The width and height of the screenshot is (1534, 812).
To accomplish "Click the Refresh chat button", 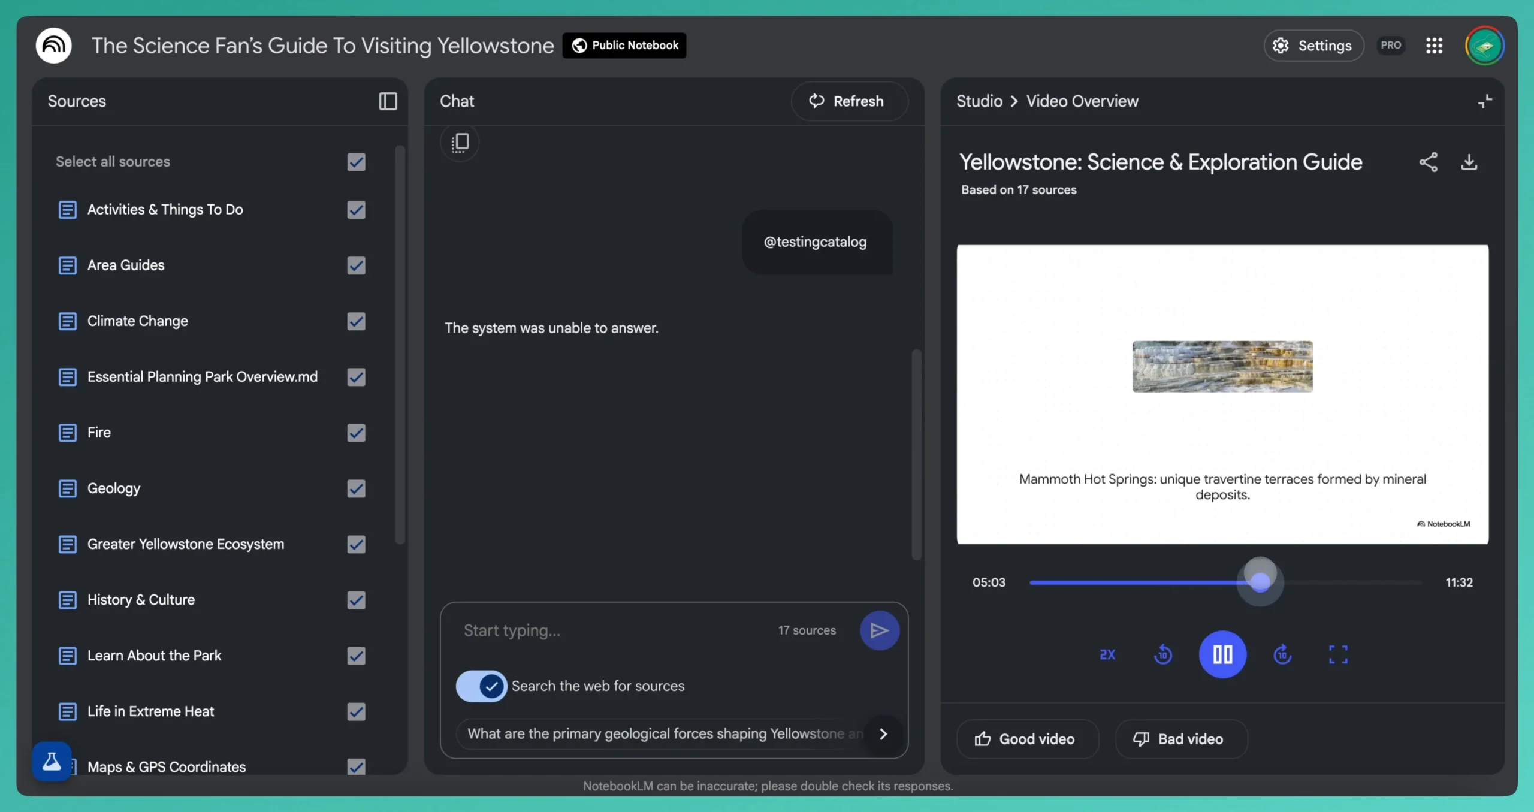I will (x=848, y=101).
